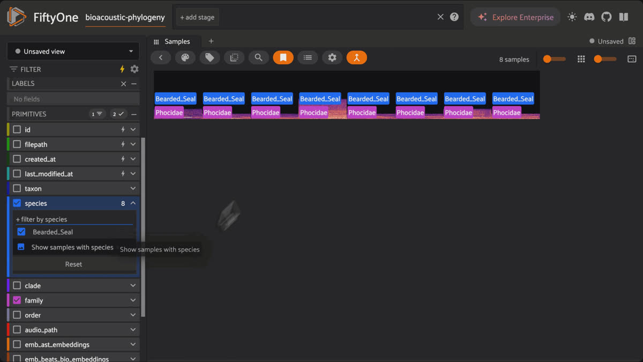Enable the taxon field checkbox
The height and width of the screenshot is (362, 643).
17,189
